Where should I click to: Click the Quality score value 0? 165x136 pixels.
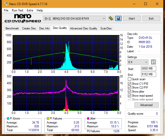click(157, 114)
